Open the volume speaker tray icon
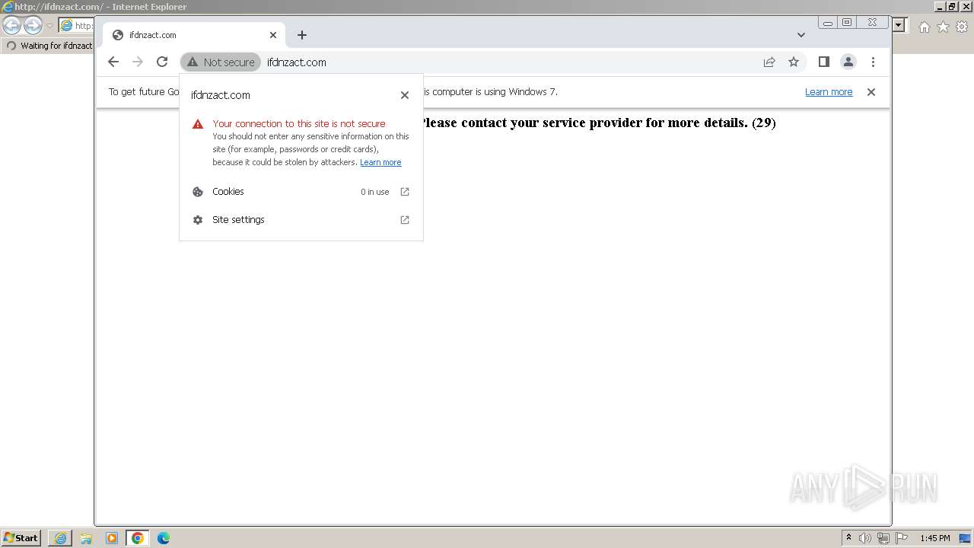 [865, 538]
